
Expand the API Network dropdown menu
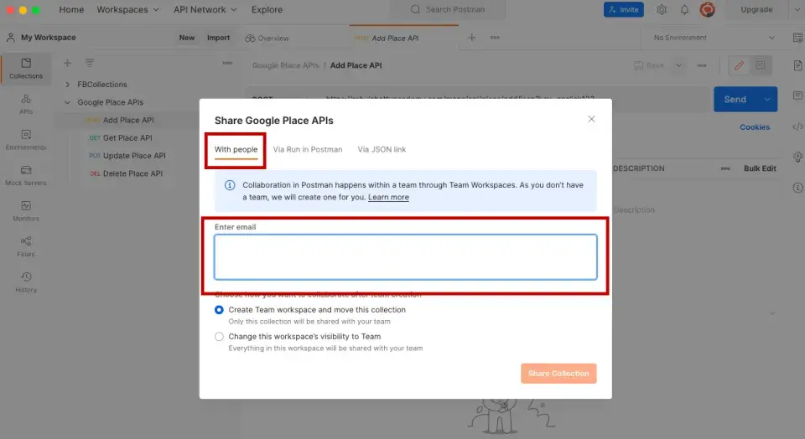pyautogui.click(x=205, y=10)
